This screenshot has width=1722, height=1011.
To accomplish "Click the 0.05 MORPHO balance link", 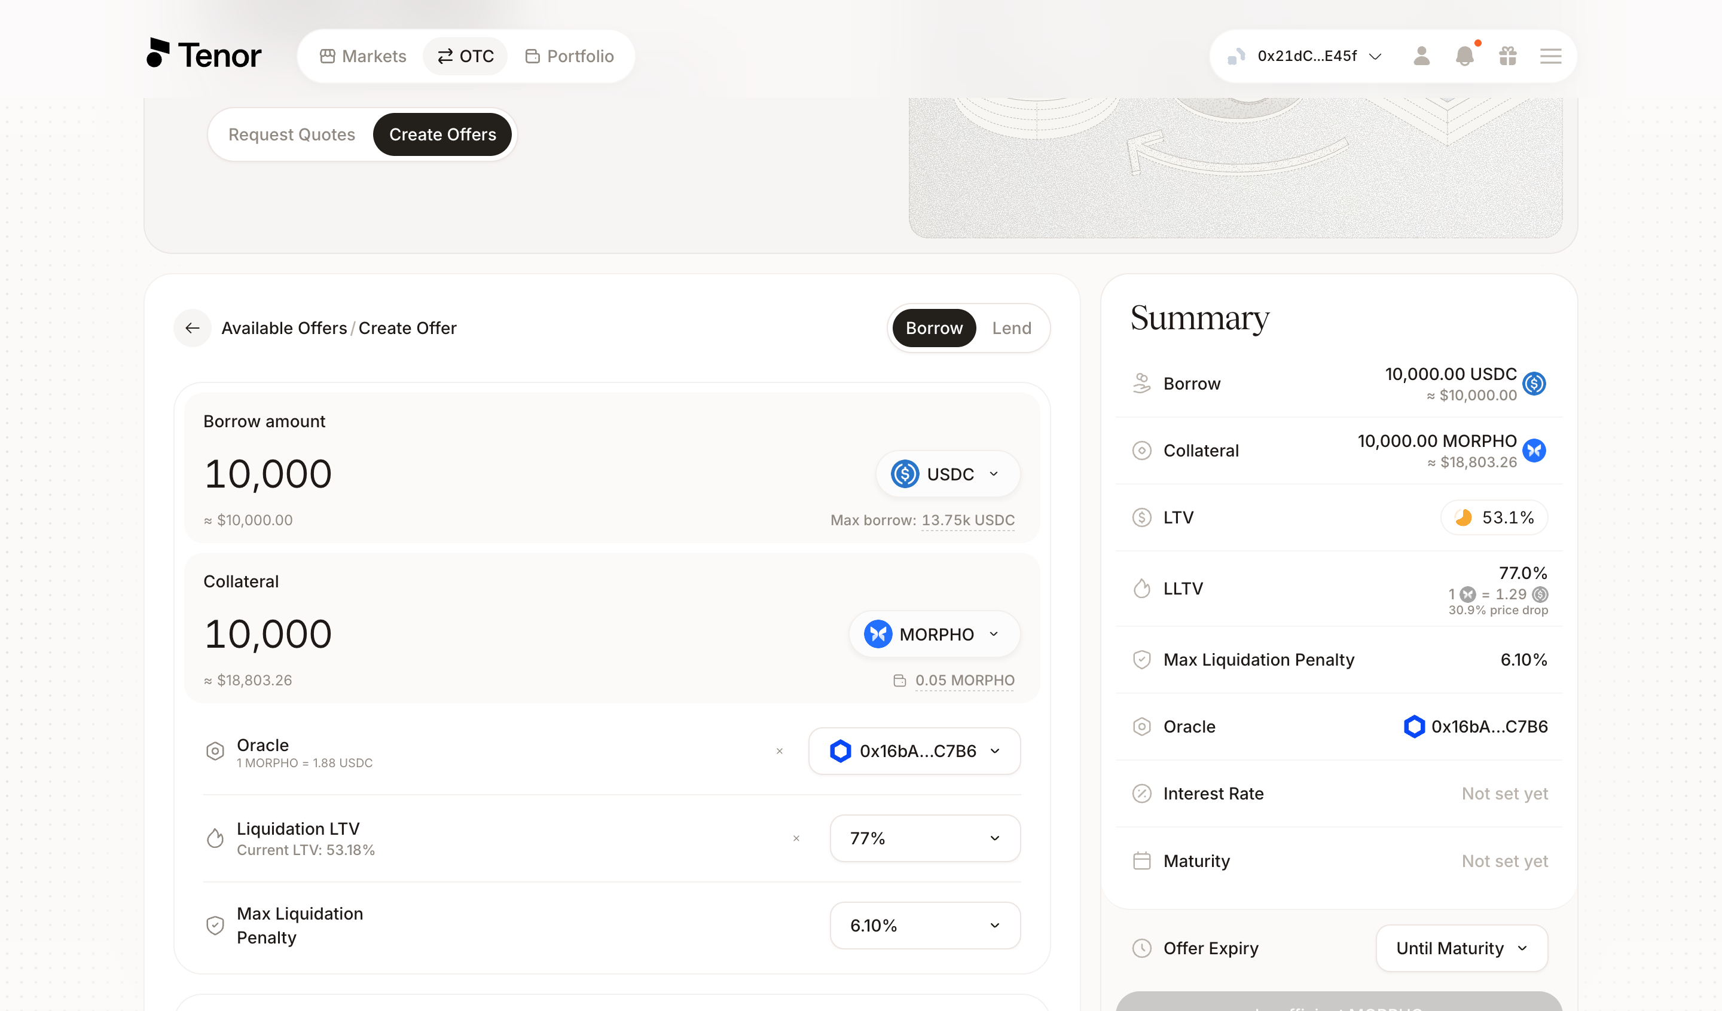I will pos(965,681).
